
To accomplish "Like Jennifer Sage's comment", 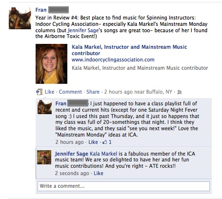I will point(99,173).
